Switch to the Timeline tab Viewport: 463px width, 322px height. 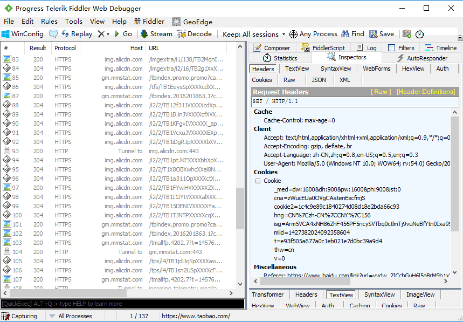(x=440, y=48)
